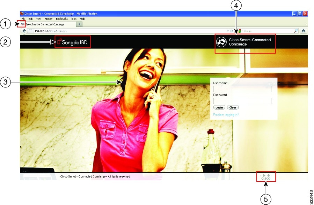Go back with the browser back arrow
The height and width of the screenshot is (205, 314).
(x=24, y=31)
